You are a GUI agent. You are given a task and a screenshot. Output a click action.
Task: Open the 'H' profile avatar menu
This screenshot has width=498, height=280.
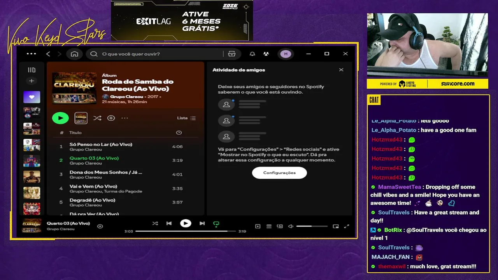click(x=286, y=54)
